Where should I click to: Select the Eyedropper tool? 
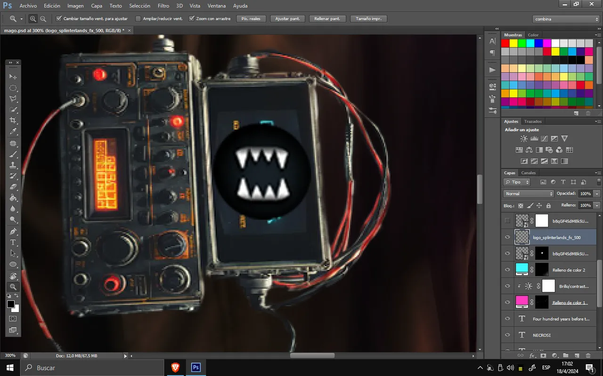[x=13, y=132]
